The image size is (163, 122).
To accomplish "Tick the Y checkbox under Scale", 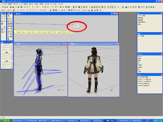I will tap(3, 48).
